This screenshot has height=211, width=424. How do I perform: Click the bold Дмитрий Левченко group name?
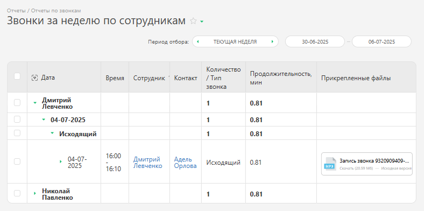[58, 103]
